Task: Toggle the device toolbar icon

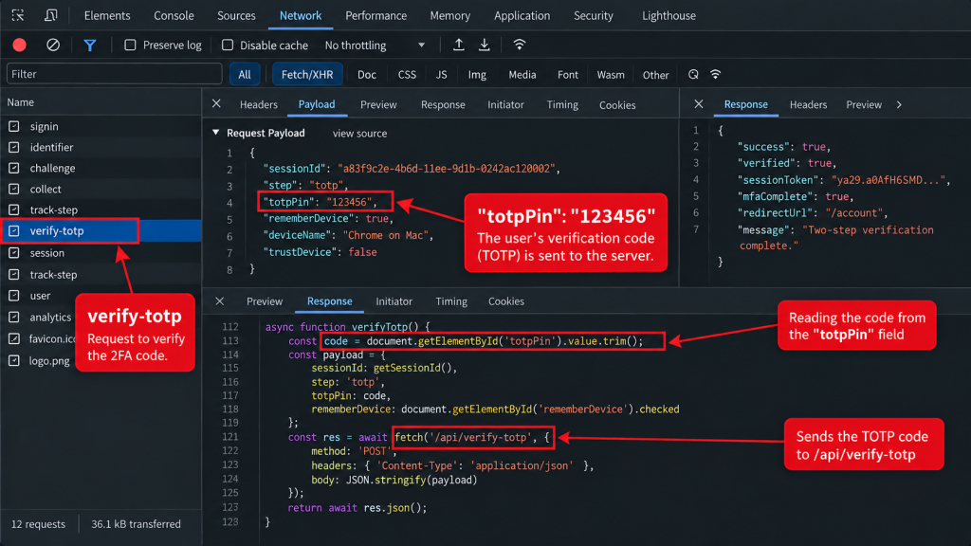Action: click(51, 15)
